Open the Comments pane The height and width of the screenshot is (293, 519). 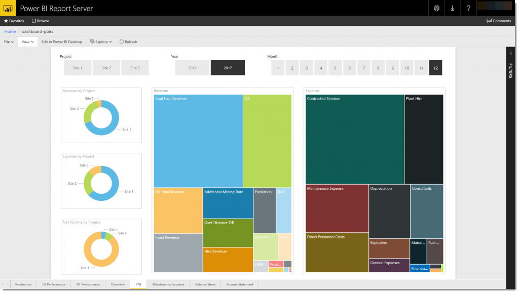click(x=499, y=21)
